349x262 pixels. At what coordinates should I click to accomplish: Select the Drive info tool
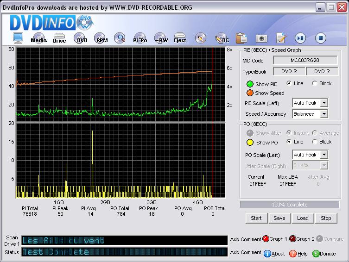click(59, 38)
